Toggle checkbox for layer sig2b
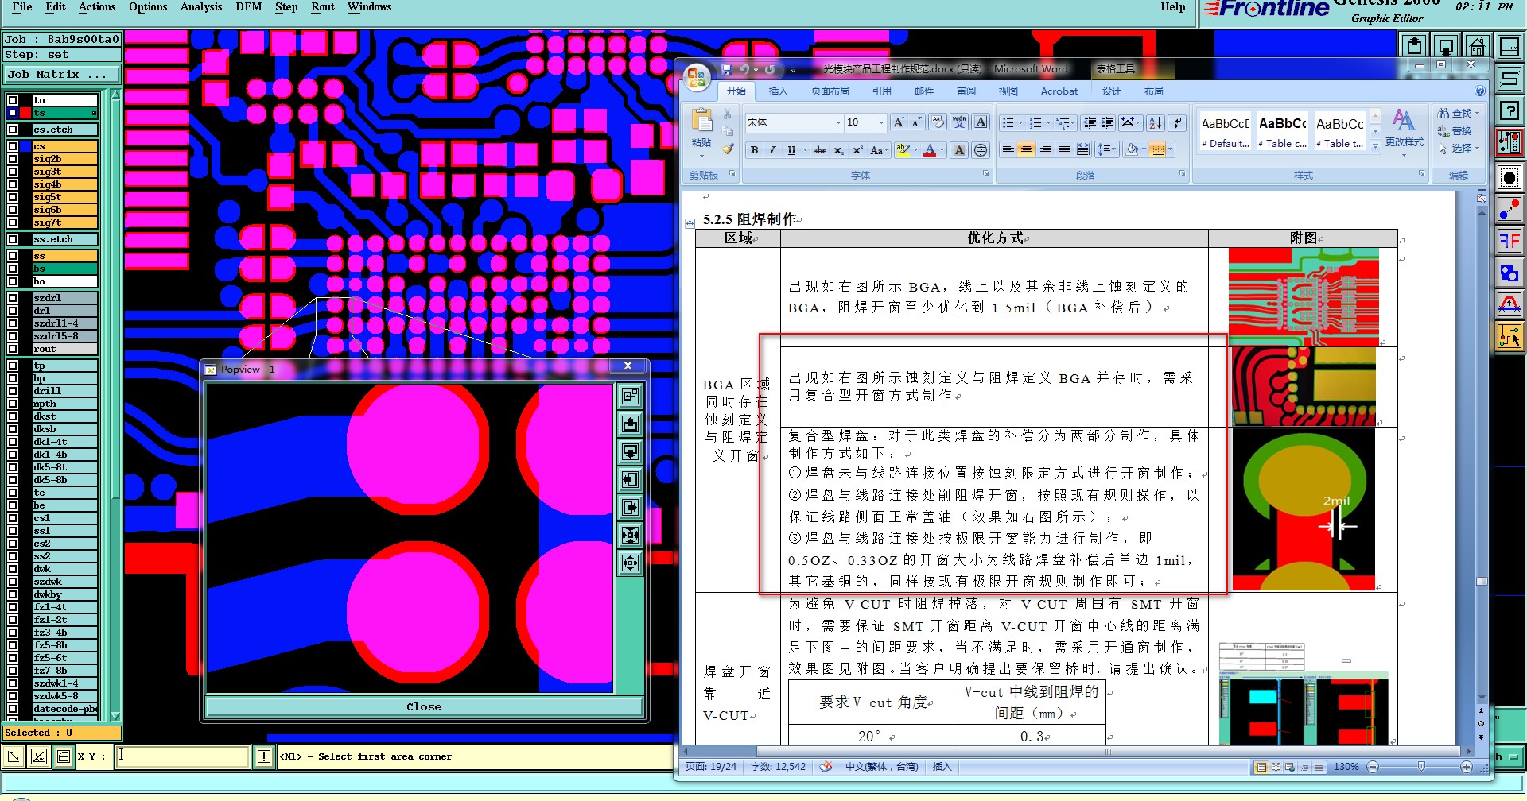1527x801 pixels. [13, 159]
